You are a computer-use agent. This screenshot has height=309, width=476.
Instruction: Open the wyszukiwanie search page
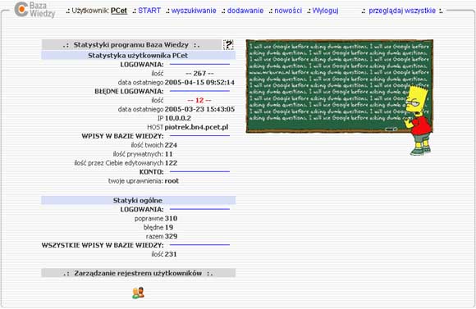pos(194,11)
